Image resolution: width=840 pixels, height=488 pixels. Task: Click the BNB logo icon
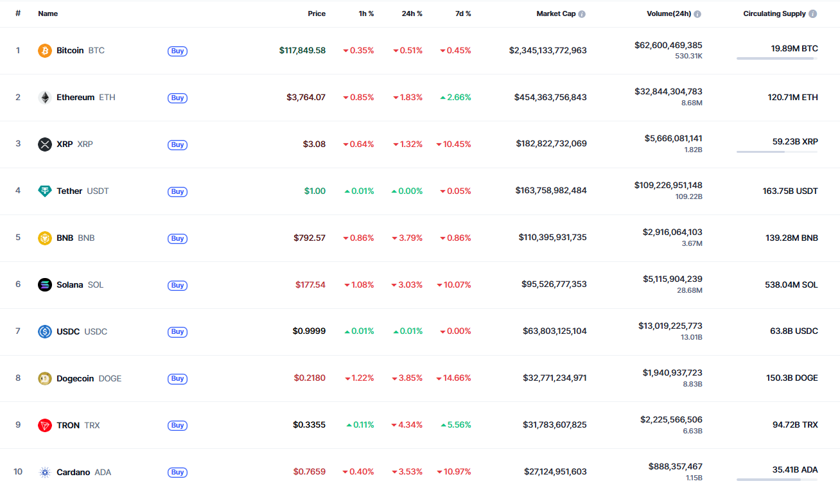pos(45,238)
